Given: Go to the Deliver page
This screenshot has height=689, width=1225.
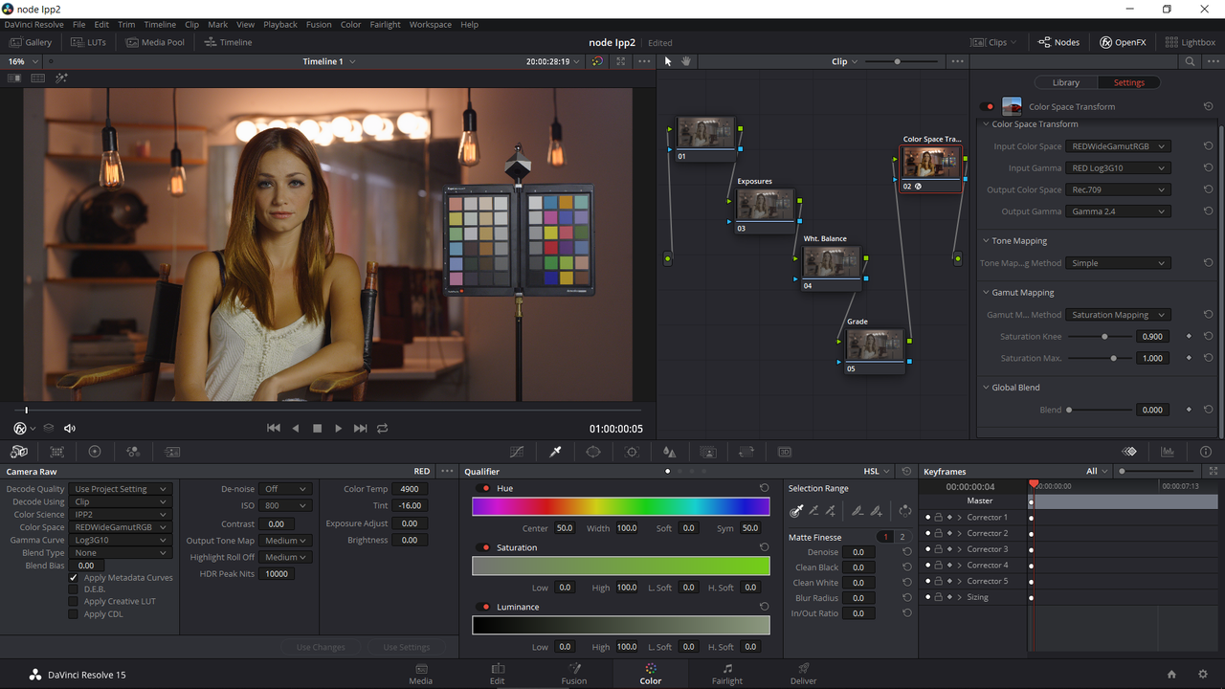Looking at the screenshot, I should pyautogui.click(x=804, y=674).
